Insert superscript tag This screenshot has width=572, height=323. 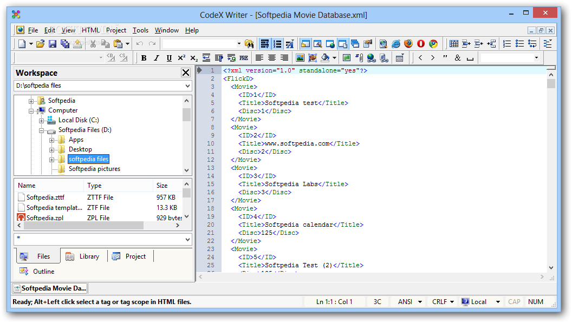181,58
